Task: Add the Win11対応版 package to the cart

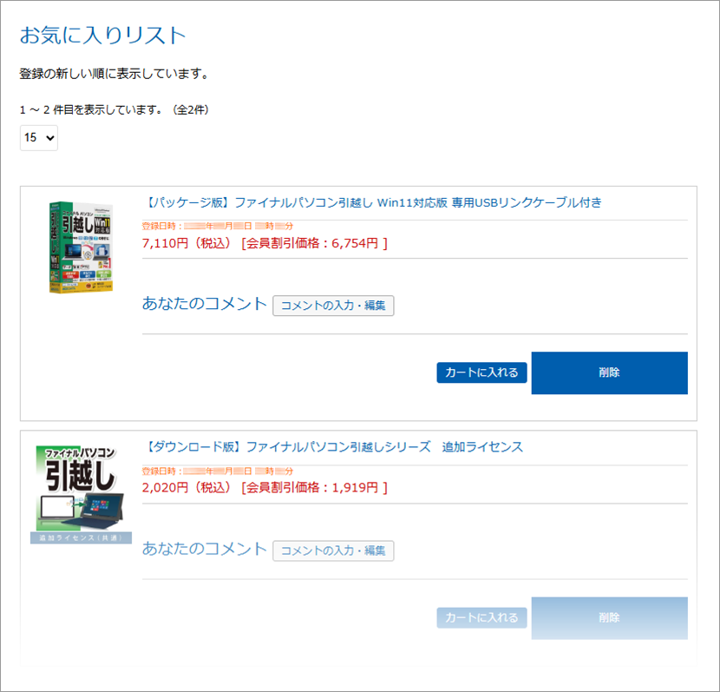Action: point(481,372)
